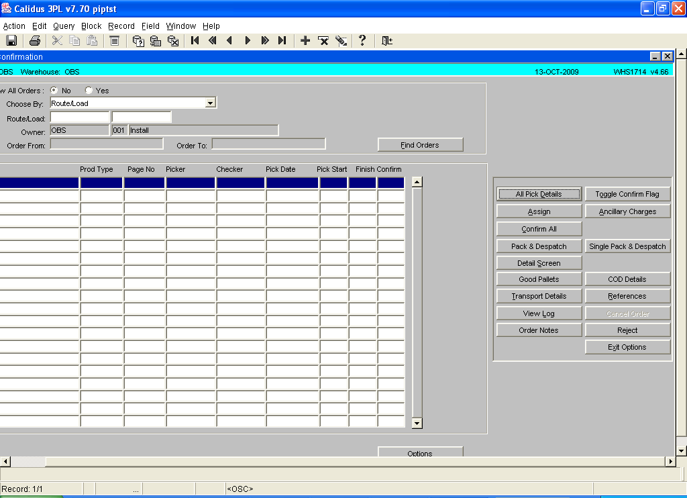Click the Exit Options button
The width and height of the screenshot is (687, 498).
coord(627,347)
